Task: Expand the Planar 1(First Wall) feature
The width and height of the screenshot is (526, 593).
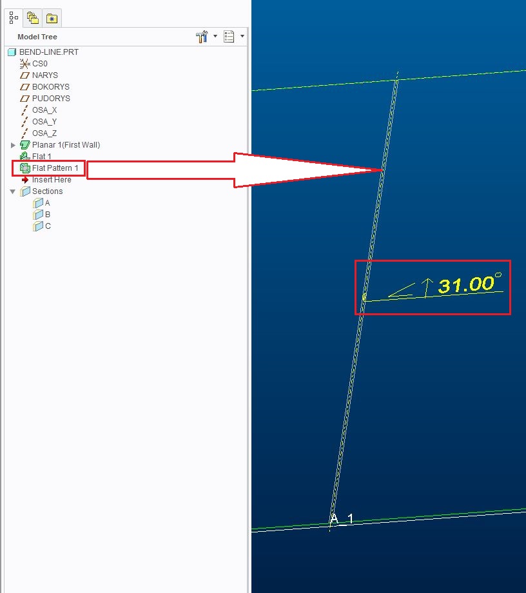Action: pos(12,144)
